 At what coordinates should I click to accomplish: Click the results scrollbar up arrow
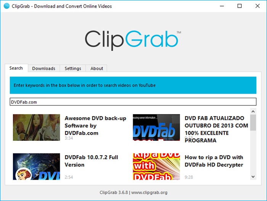[253, 111]
